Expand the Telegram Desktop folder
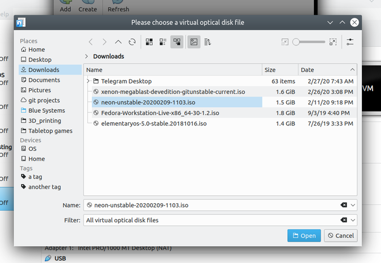The height and width of the screenshot is (263, 381). coord(89,81)
